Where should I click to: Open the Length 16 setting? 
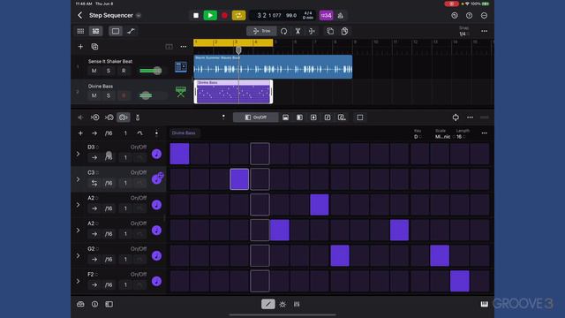coord(461,137)
